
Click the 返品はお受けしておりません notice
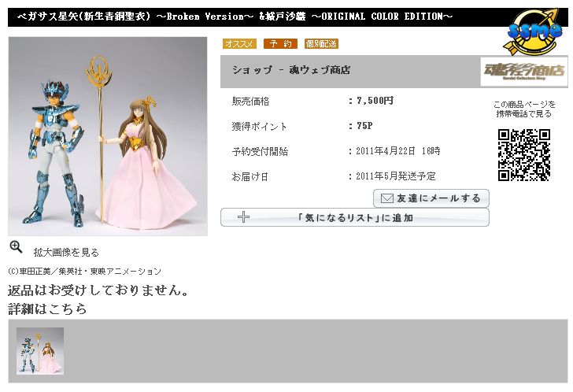click(98, 290)
